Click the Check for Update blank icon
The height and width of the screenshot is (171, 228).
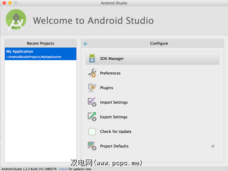[x=92, y=131]
